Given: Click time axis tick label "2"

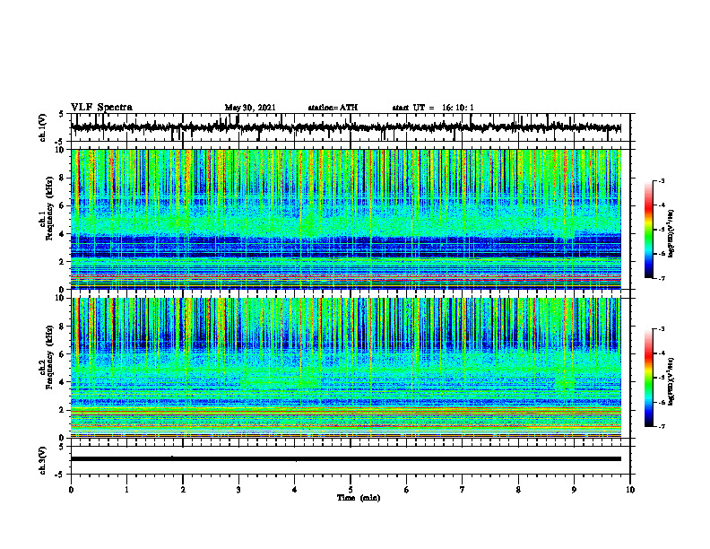Looking at the screenshot, I should click(x=183, y=489).
